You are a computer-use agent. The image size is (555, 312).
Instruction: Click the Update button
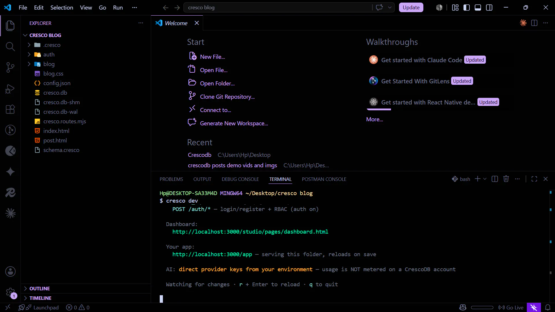click(411, 8)
